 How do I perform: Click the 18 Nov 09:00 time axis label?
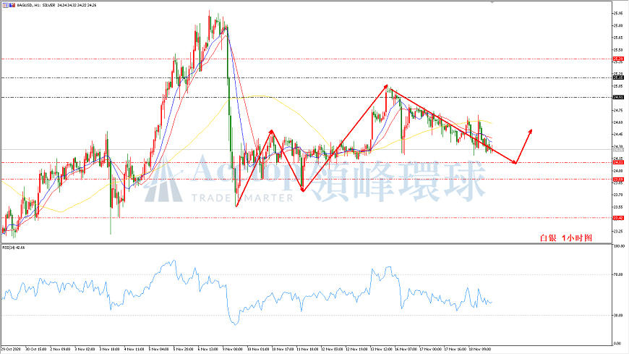click(480, 349)
